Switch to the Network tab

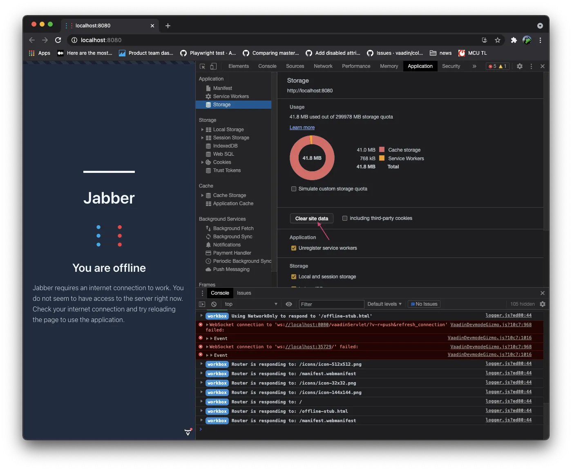(323, 66)
